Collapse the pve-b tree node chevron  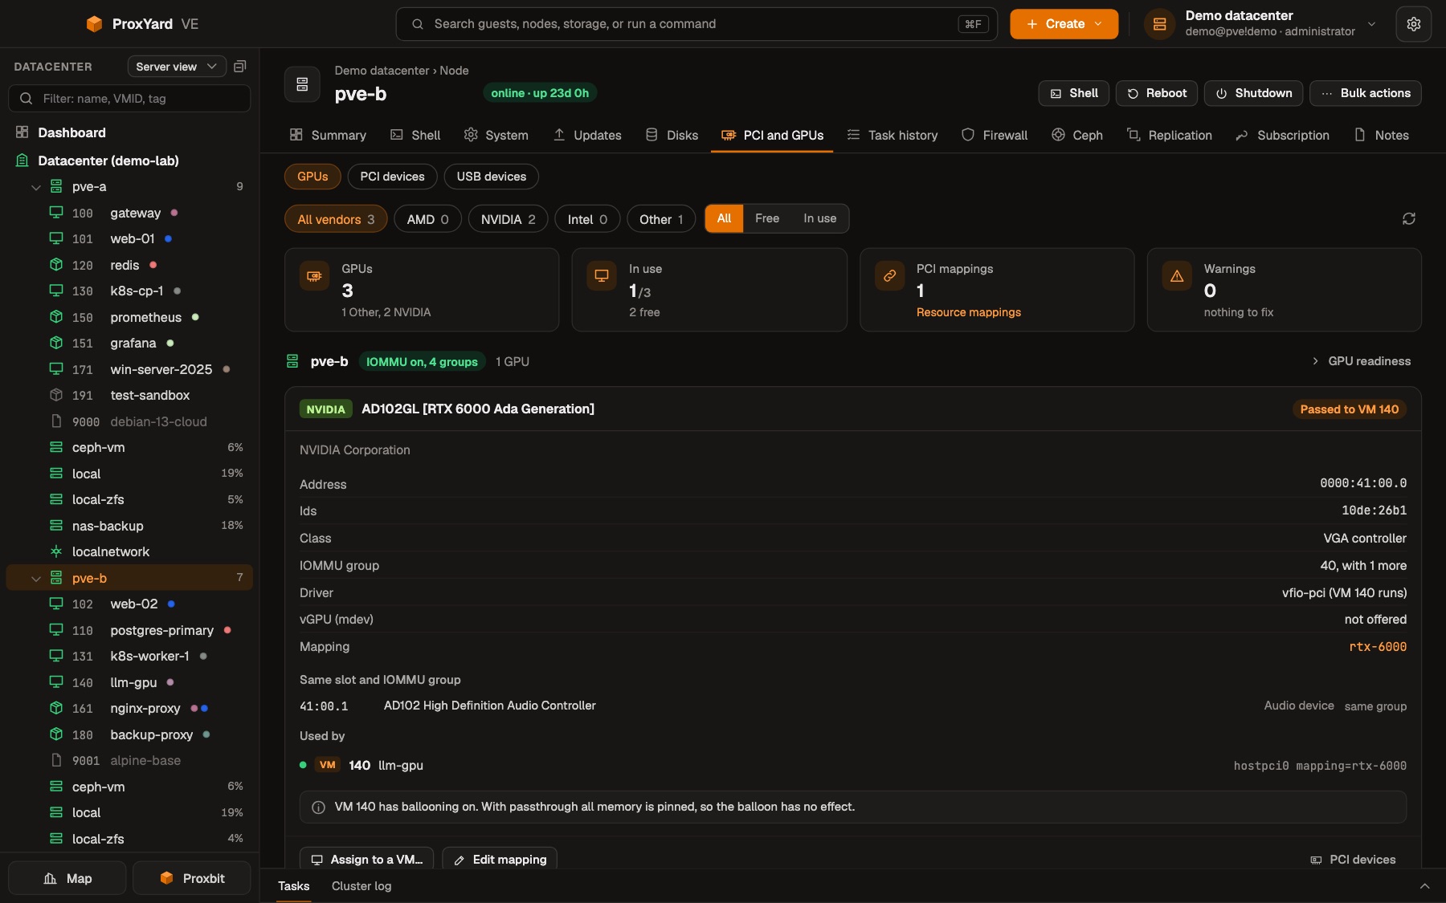(x=35, y=578)
